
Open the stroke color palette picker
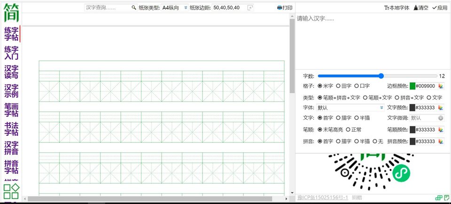(441, 130)
